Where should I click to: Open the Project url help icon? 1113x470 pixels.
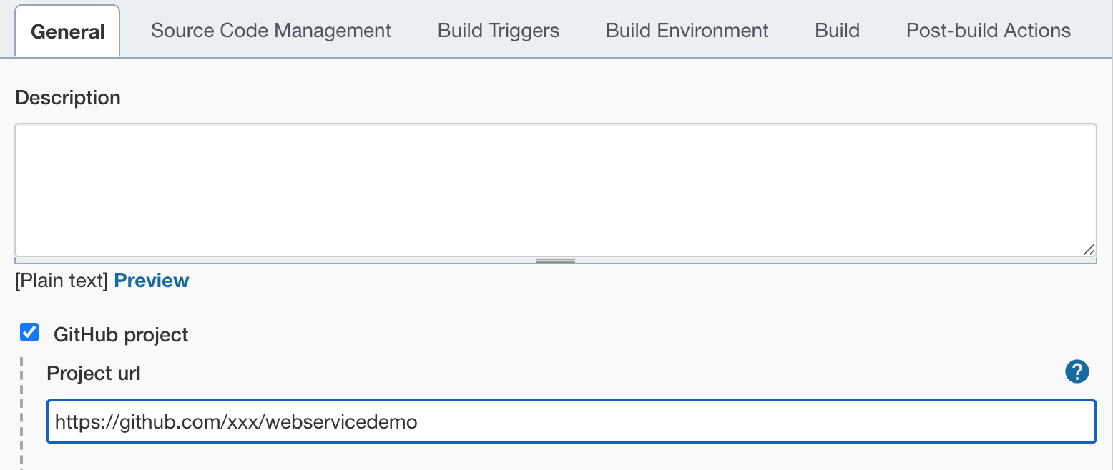point(1077,371)
